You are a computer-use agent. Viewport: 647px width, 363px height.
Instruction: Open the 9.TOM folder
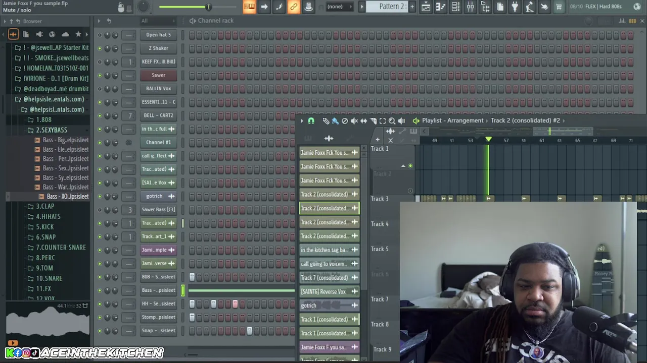[x=44, y=268]
